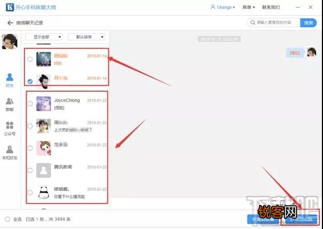The image size is (323, 229).
Task: Click the user profile photo in the sidebar
Action: pyautogui.click(x=9, y=41)
